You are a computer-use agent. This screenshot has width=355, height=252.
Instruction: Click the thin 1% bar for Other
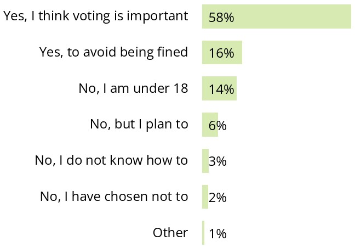click(x=203, y=233)
